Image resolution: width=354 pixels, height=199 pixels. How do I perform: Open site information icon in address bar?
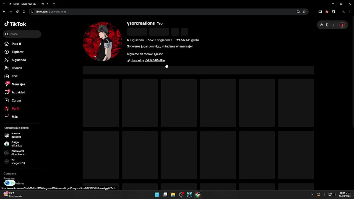(x=32, y=12)
